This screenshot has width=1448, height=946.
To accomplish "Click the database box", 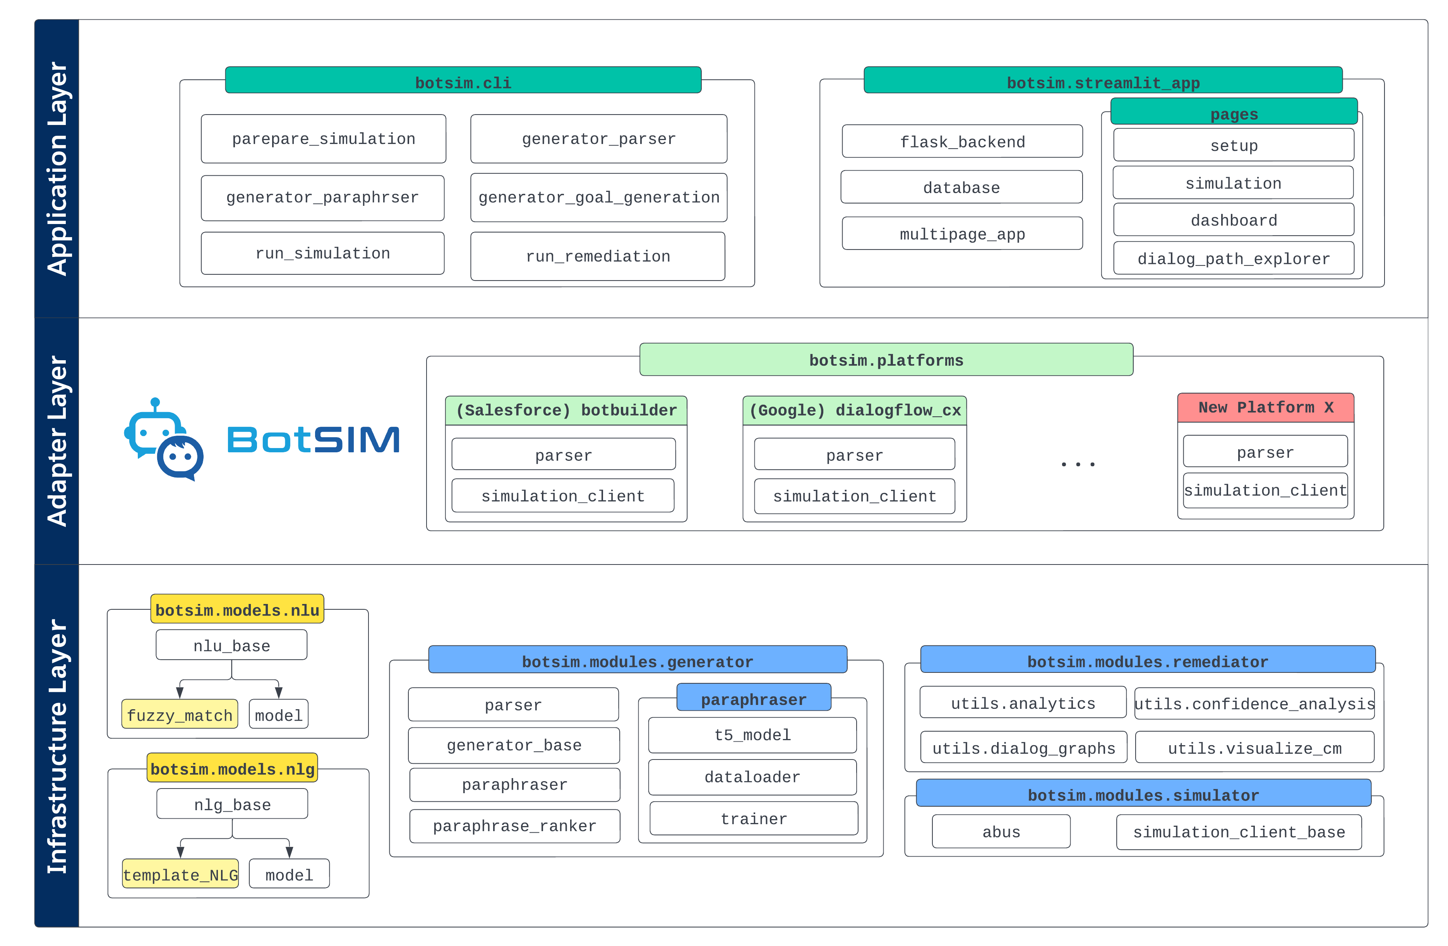I will (961, 187).
